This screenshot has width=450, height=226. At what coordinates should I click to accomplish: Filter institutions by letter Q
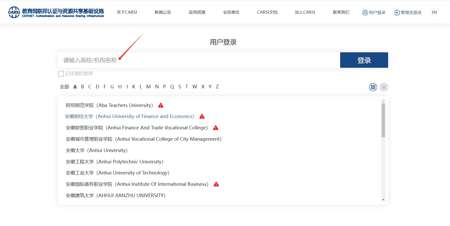[172, 87]
